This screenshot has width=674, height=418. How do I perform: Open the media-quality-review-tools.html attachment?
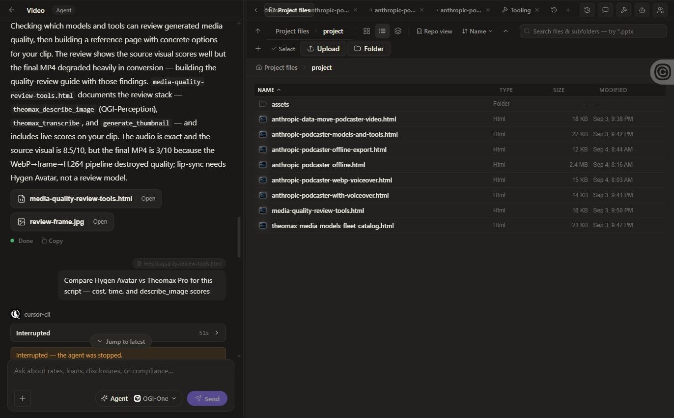86,199
